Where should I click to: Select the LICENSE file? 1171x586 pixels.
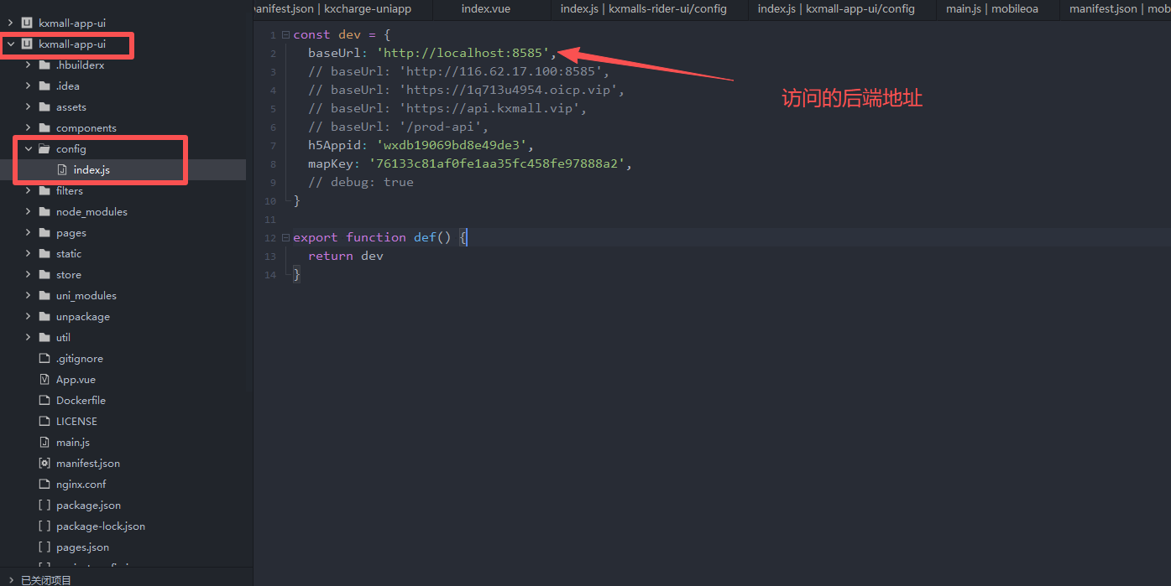click(76, 422)
